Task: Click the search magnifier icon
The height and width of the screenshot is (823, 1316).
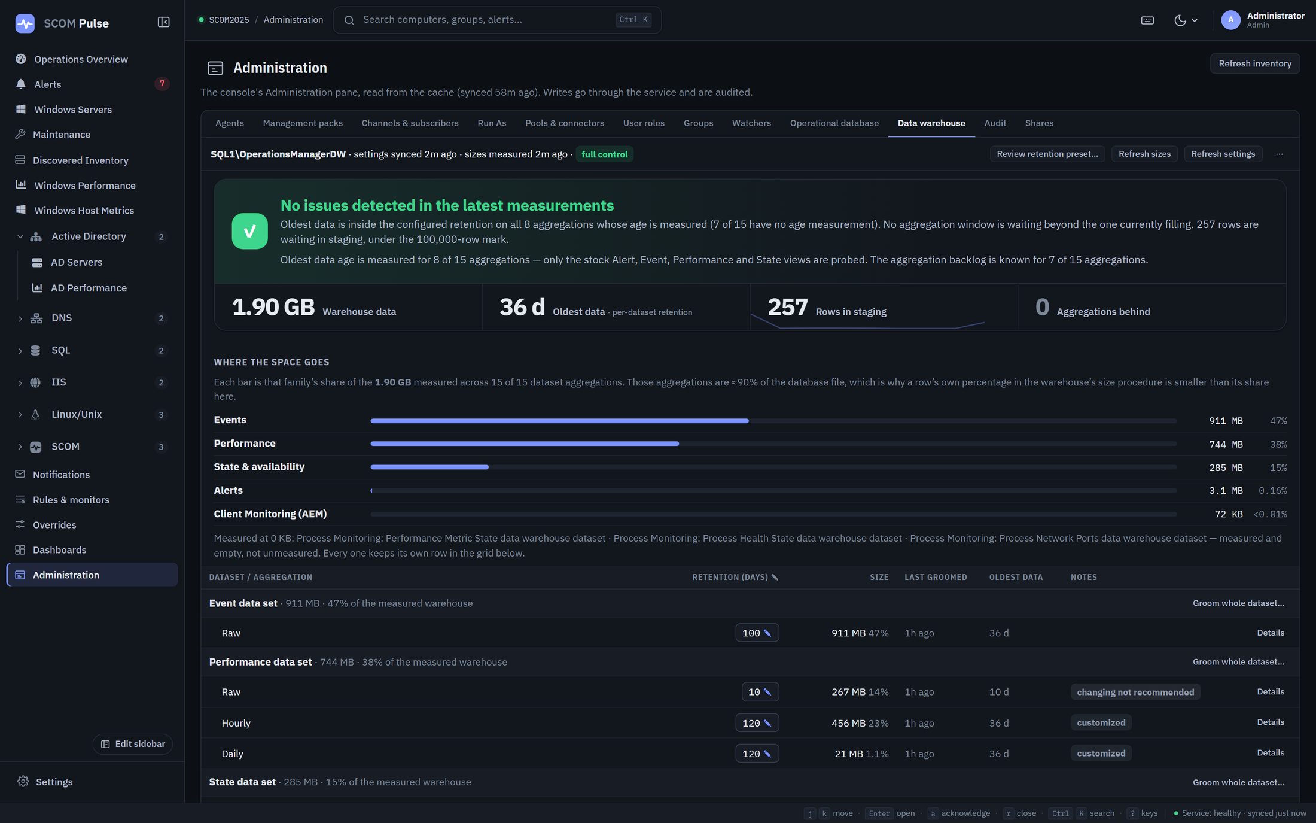Action: (x=349, y=20)
